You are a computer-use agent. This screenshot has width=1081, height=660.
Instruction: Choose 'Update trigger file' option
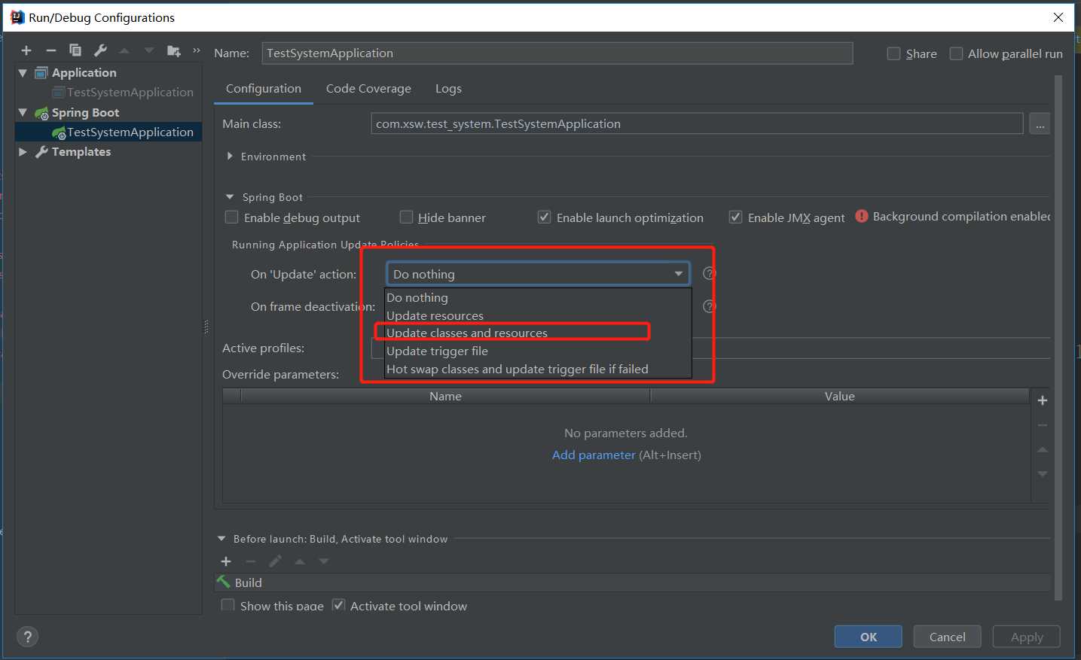pos(538,351)
